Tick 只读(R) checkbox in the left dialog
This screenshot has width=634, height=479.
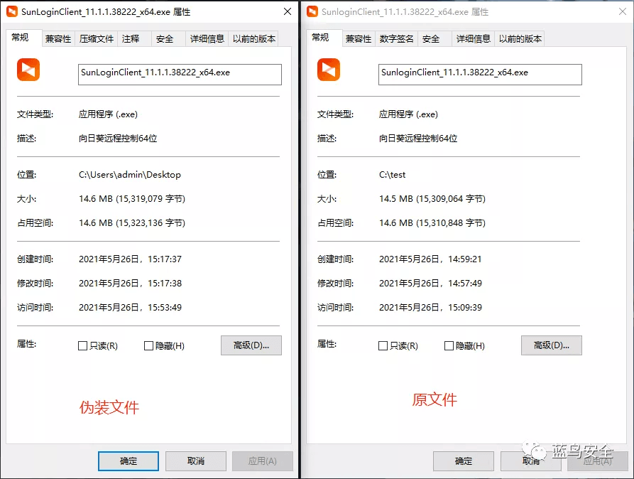(82, 346)
